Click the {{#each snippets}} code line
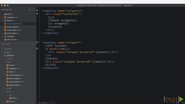 [x=62, y=20]
